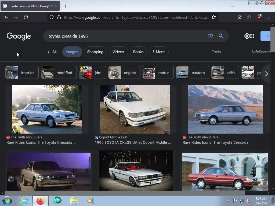Filter images by custom chip
The image size is (275, 206).
(192, 72)
